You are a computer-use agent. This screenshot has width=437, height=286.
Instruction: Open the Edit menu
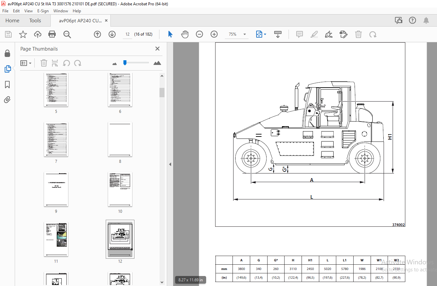(x=16, y=11)
